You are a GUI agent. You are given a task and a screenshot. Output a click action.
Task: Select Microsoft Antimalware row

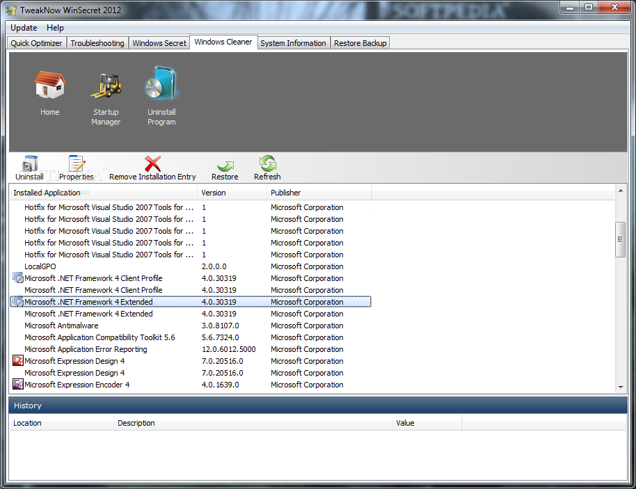point(191,326)
